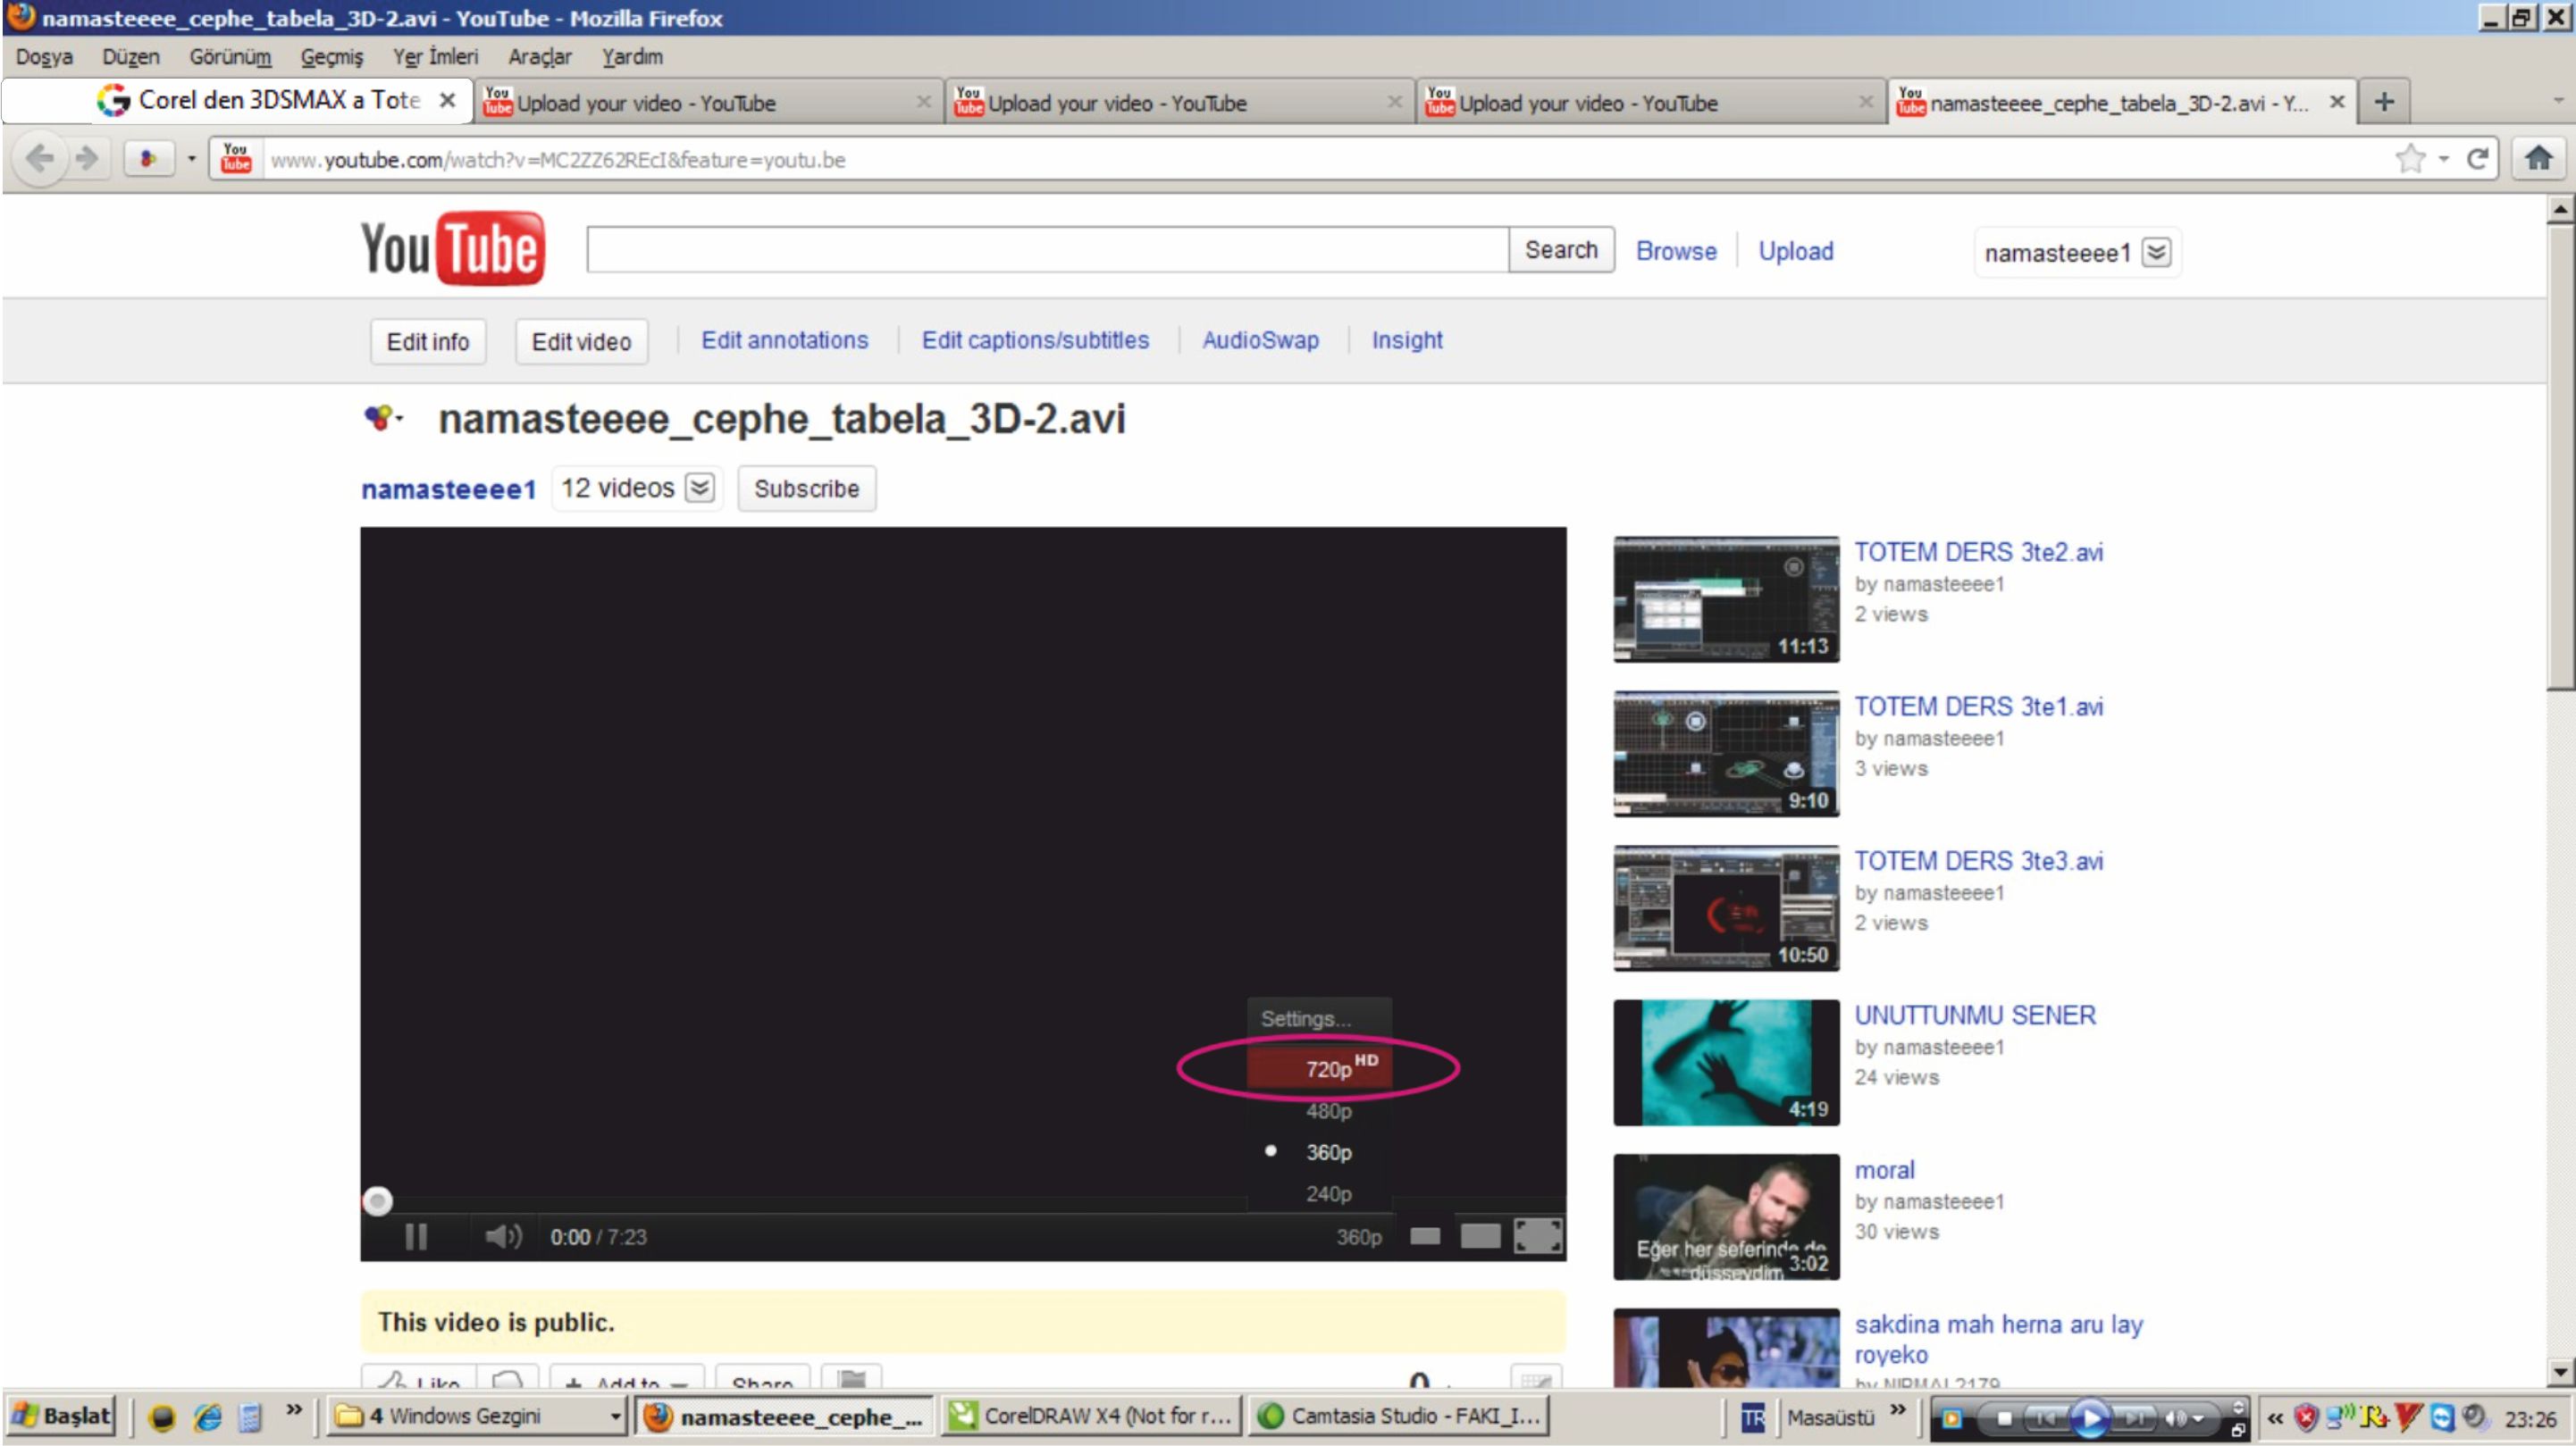Click the Camtasia Studio taskbar item
This screenshot has height=1446, width=2576.
coord(1400,1416)
